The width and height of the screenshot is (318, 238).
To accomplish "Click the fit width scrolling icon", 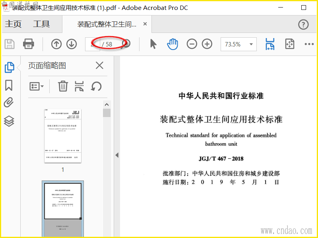I will (270, 44).
